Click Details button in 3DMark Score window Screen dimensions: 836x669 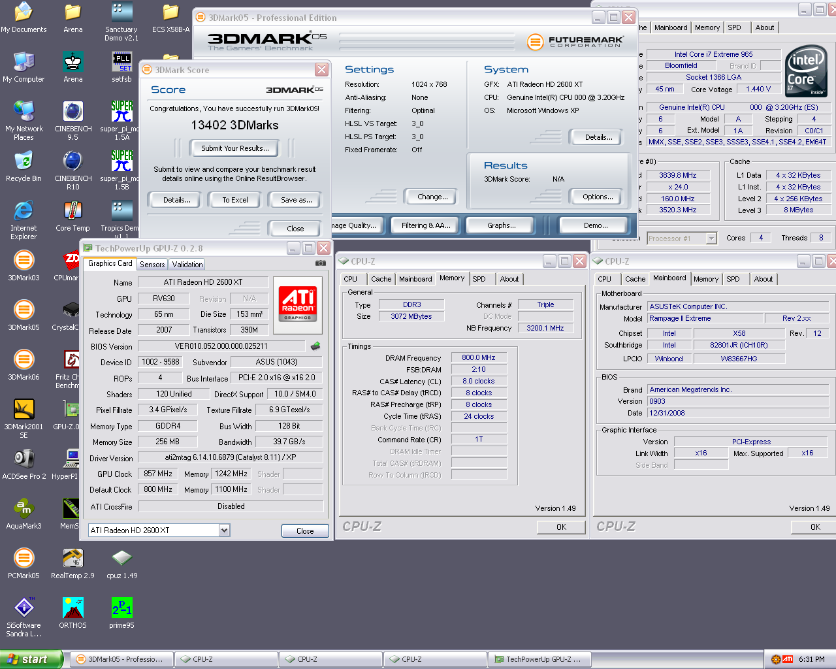pyautogui.click(x=176, y=200)
